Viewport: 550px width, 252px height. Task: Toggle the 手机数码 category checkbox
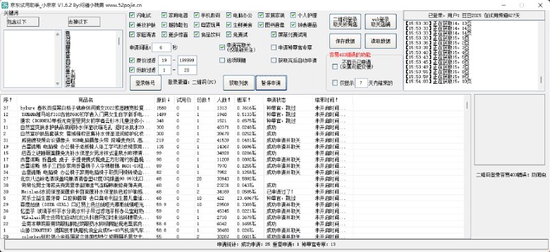[x=197, y=15]
